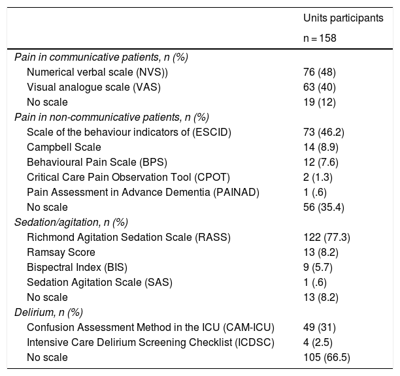Screen dimensions: 400x376
Task: Select the "Behavioural Pain Scale (BPS)" label
Action: tap(92, 162)
